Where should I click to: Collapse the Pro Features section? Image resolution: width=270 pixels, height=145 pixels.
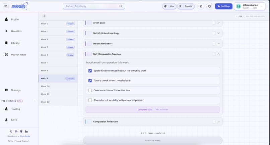35,101
